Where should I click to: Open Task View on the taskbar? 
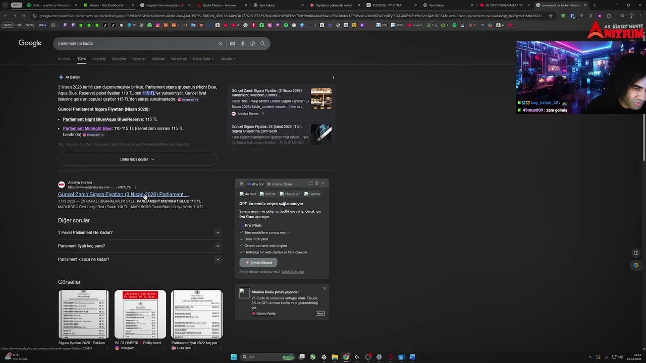point(301,357)
